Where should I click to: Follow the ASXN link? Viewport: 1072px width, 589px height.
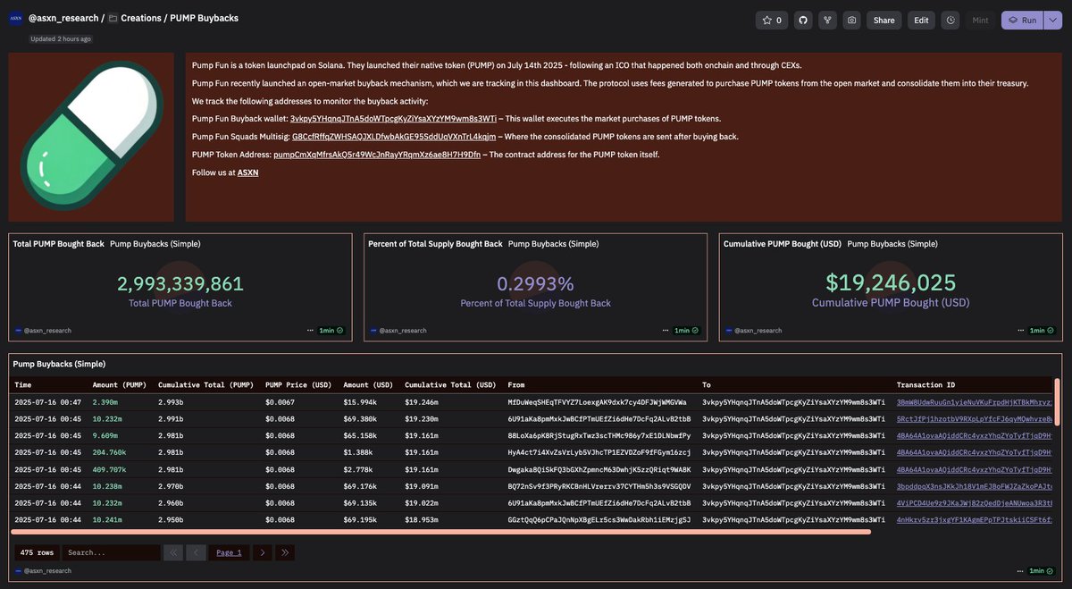[x=247, y=172]
